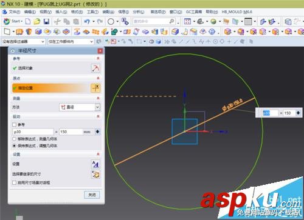Click the 150 value in on-canvas input box
Image resolution: width=304 pixels, height=220 pixels.
[289, 113]
